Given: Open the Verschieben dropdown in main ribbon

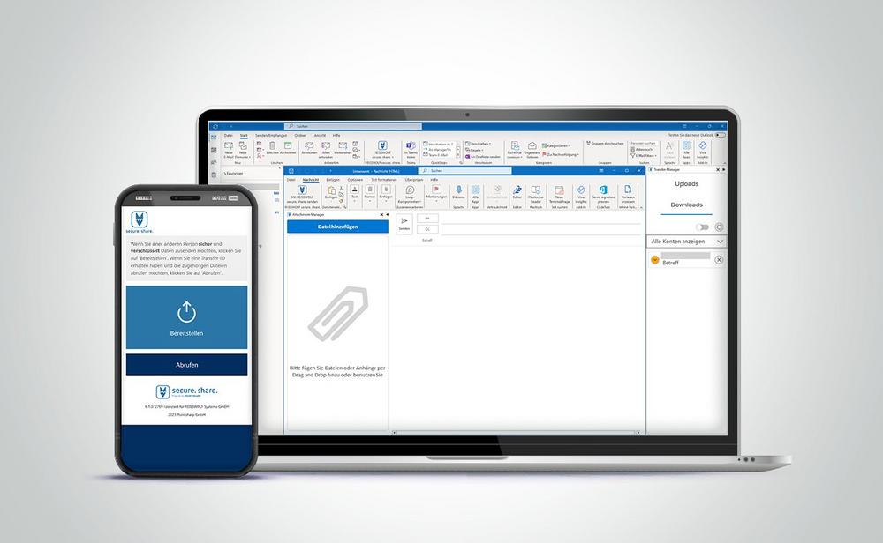Looking at the screenshot, I should point(479,144).
